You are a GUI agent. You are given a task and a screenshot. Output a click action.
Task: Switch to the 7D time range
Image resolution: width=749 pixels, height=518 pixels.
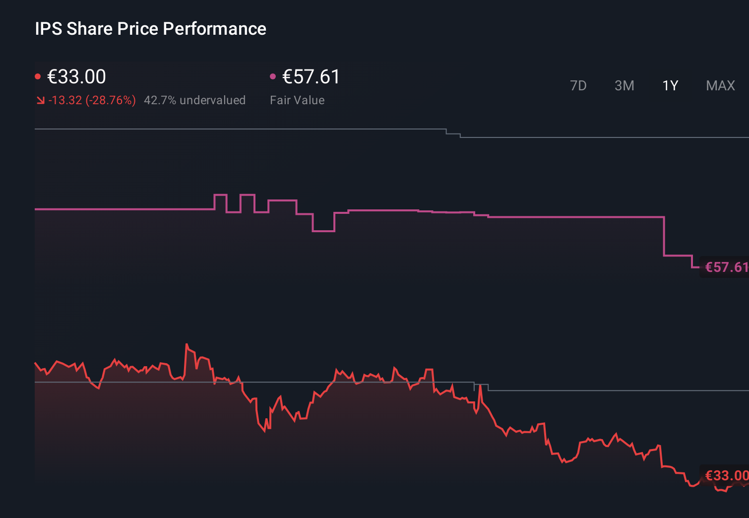point(578,85)
